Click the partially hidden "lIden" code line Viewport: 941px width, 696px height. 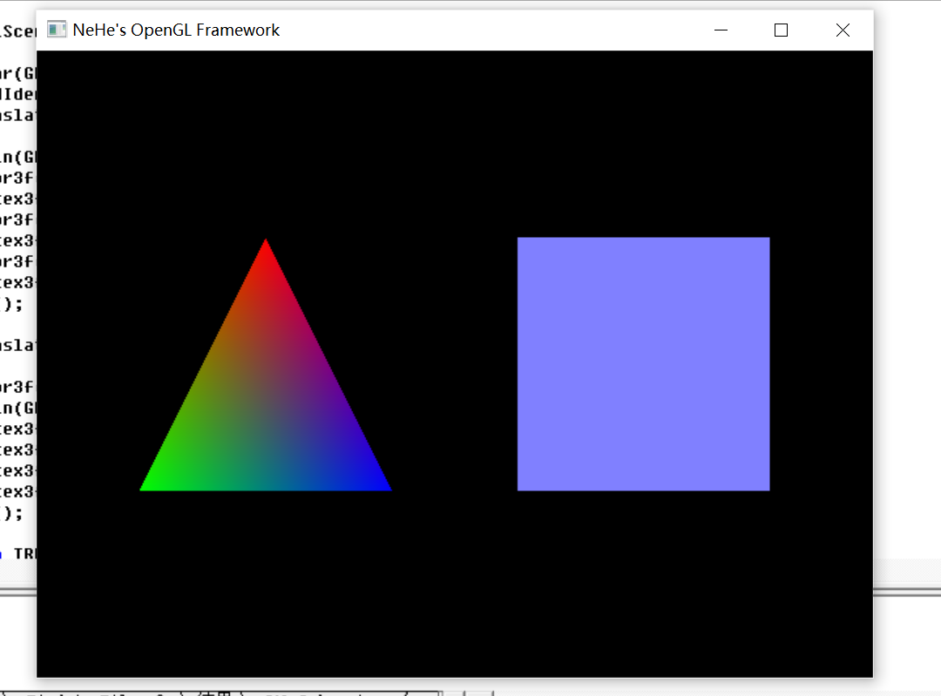coord(17,94)
